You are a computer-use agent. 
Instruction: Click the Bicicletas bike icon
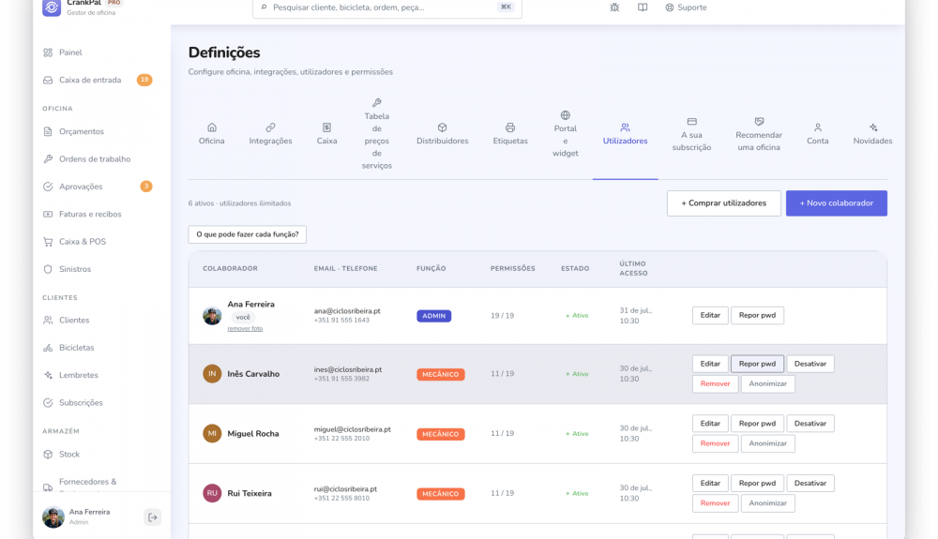click(x=48, y=348)
